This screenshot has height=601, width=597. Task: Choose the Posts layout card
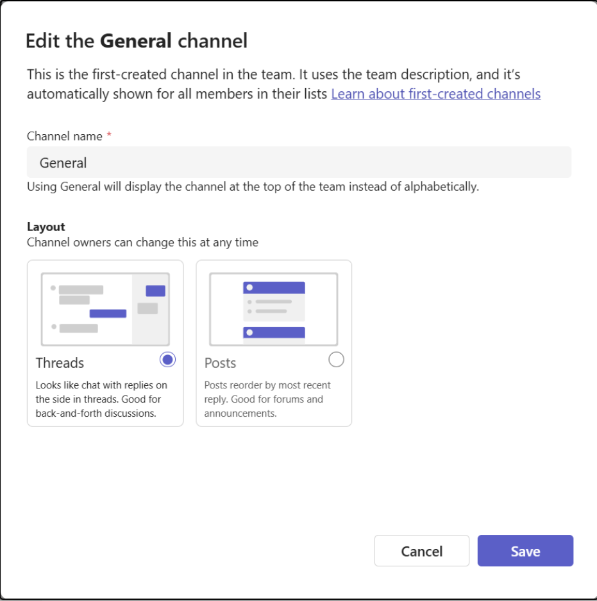(273, 343)
